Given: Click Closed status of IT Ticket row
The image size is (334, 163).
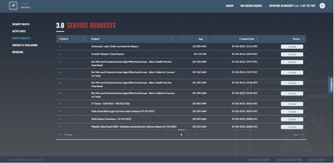Looking at the screenshot, I should pyautogui.click(x=292, y=104).
